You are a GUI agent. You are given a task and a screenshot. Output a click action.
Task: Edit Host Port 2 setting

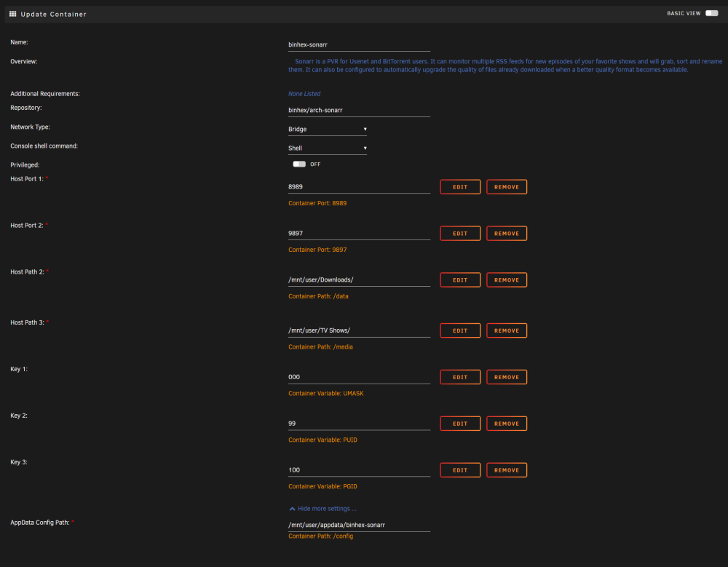(x=460, y=233)
